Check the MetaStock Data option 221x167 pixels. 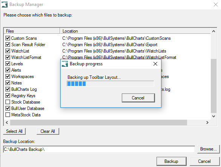click(8, 115)
